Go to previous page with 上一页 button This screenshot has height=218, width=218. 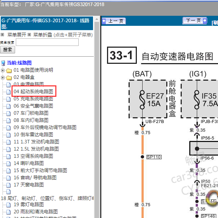pyautogui.click(x=113, y=21)
